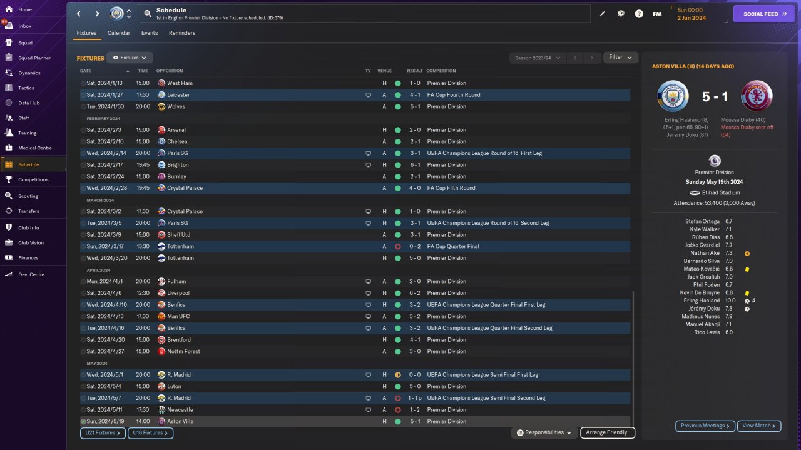801x450 pixels.
Task: Click the date display Sun 2 Jun 2024
Action: (691, 14)
